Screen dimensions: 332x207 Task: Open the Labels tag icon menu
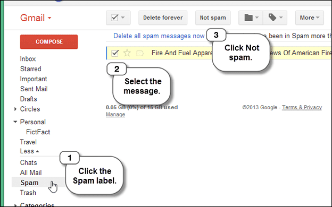[x=275, y=18]
